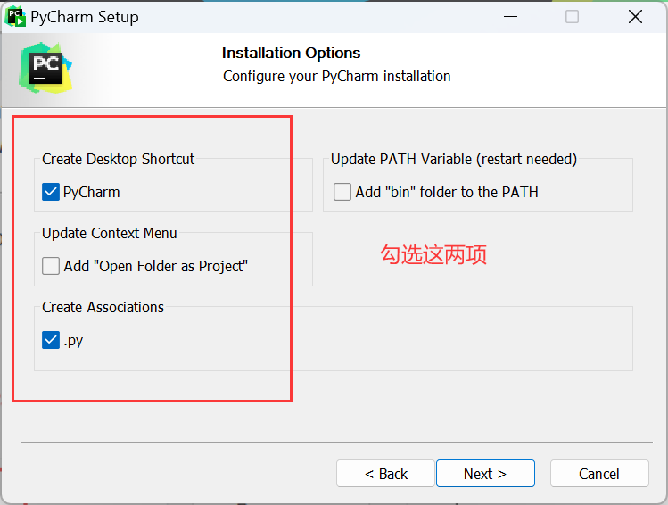Image resolution: width=668 pixels, height=505 pixels.
Task: Click the PyCharm icon in the title bar
Action: (x=15, y=16)
